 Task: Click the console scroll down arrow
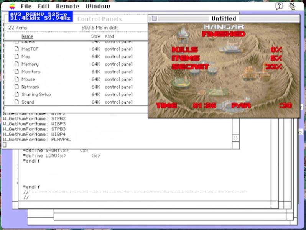tap(236, 138)
